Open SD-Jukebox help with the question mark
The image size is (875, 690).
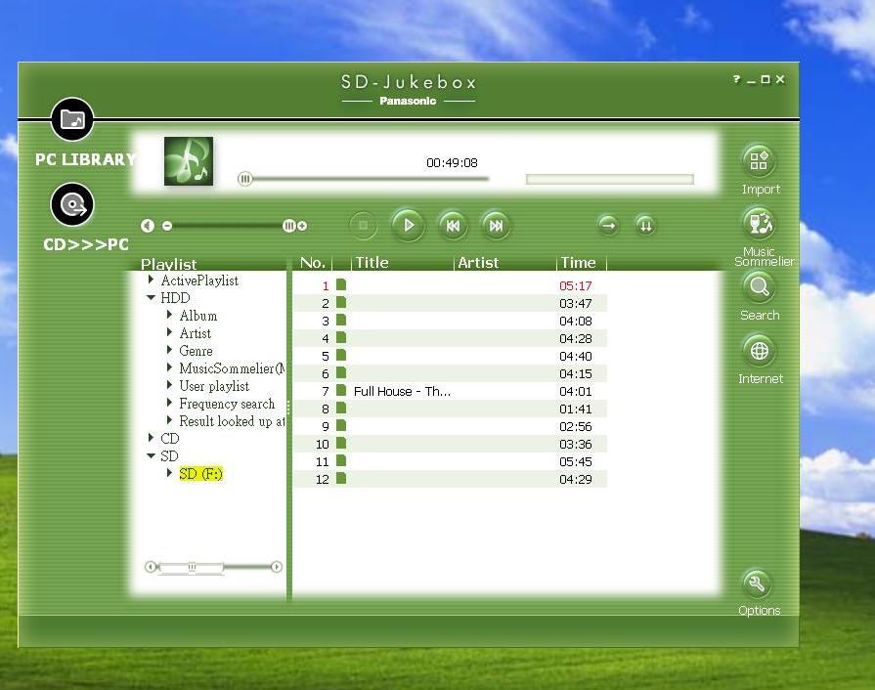click(735, 79)
